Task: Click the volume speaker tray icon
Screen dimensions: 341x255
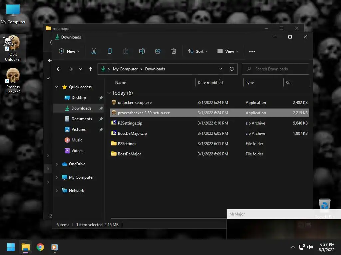Action: (310, 247)
